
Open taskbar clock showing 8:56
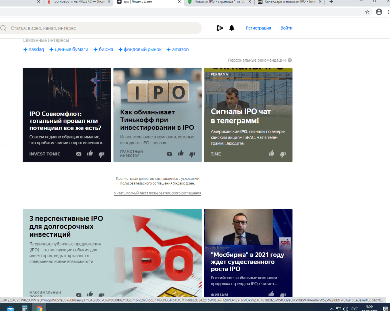369,308
